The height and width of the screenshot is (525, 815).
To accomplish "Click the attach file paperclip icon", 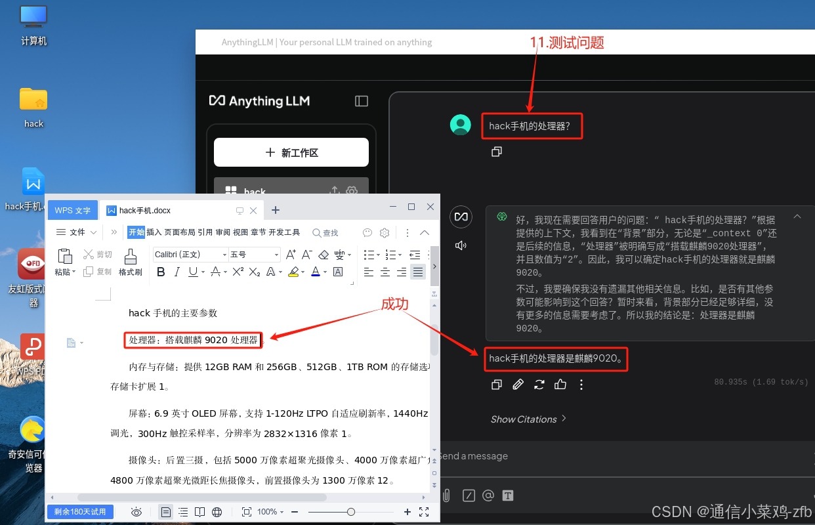I will [x=447, y=495].
